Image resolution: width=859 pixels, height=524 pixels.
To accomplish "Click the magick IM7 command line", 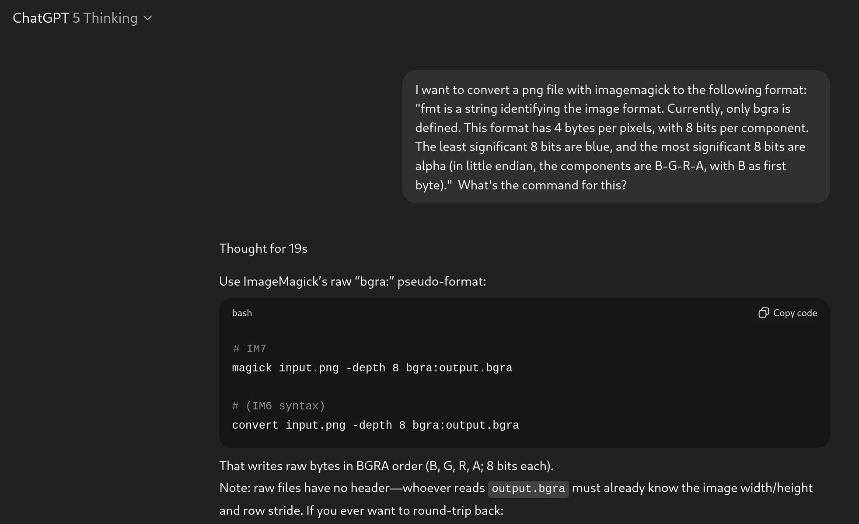I will click(372, 368).
